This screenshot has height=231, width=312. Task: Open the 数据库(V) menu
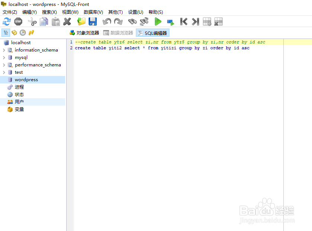pos(93,12)
